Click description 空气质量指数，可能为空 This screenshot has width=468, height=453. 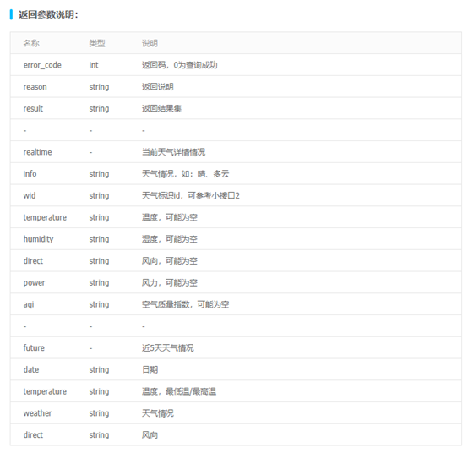[185, 304]
